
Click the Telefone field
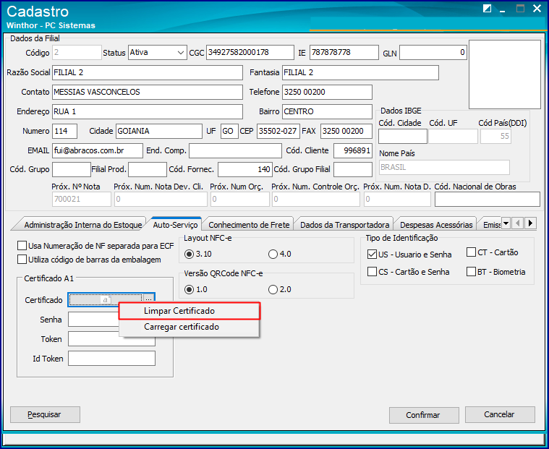click(327, 92)
